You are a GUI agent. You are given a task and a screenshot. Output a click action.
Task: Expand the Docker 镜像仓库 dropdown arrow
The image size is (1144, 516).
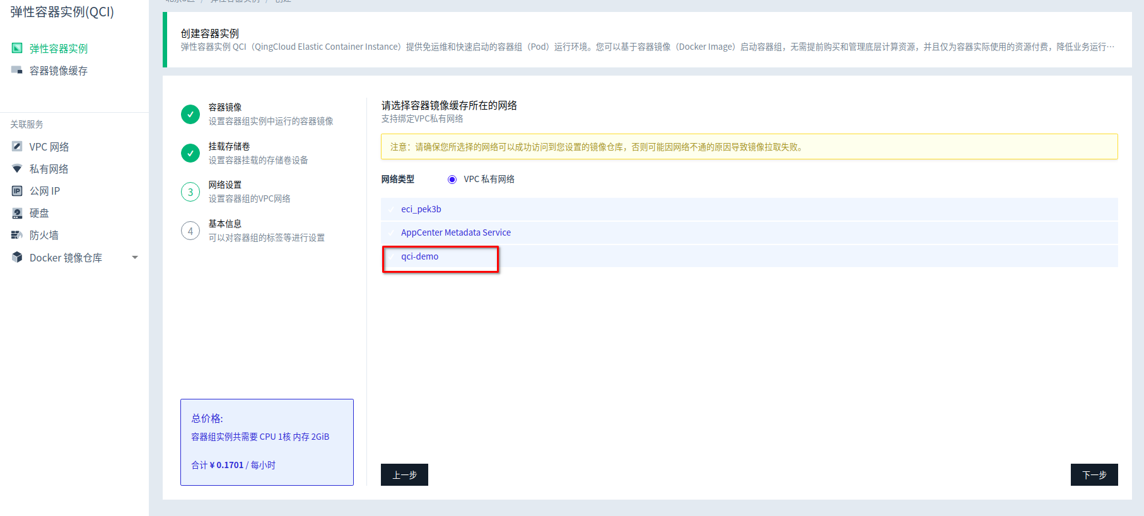pos(135,257)
